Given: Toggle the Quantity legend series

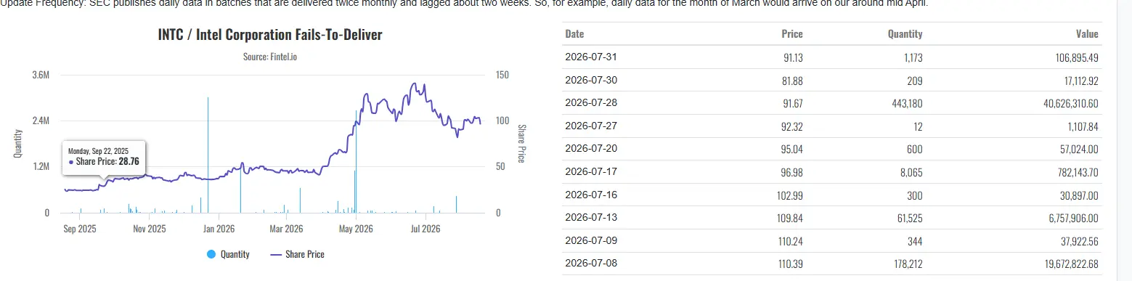Looking at the screenshot, I should coord(229,254).
